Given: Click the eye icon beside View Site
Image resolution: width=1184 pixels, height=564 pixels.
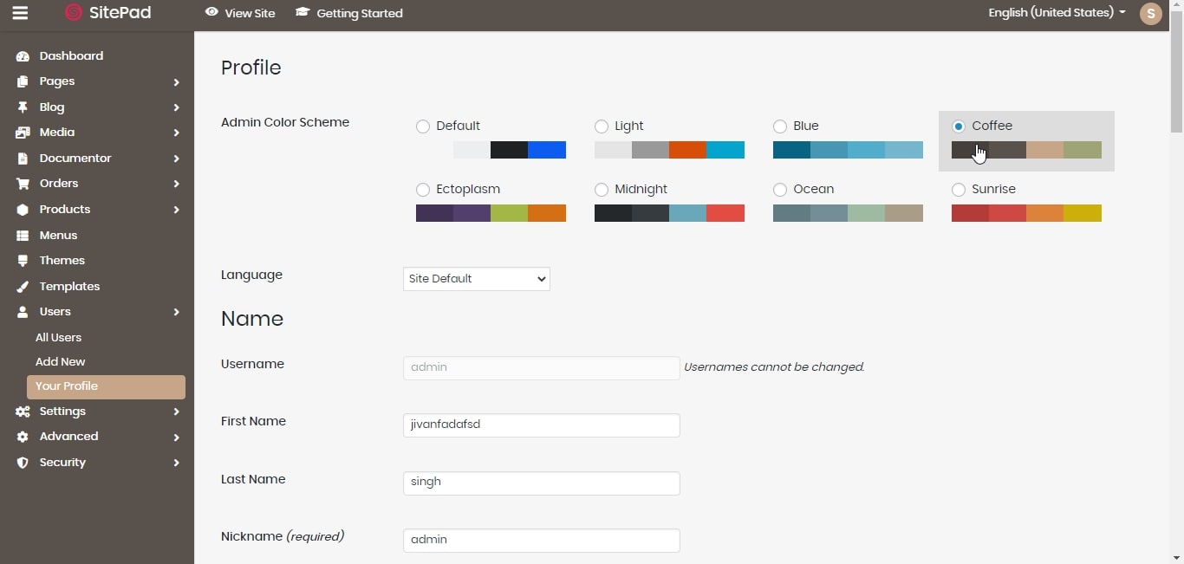Looking at the screenshot, I should point(211,12).
